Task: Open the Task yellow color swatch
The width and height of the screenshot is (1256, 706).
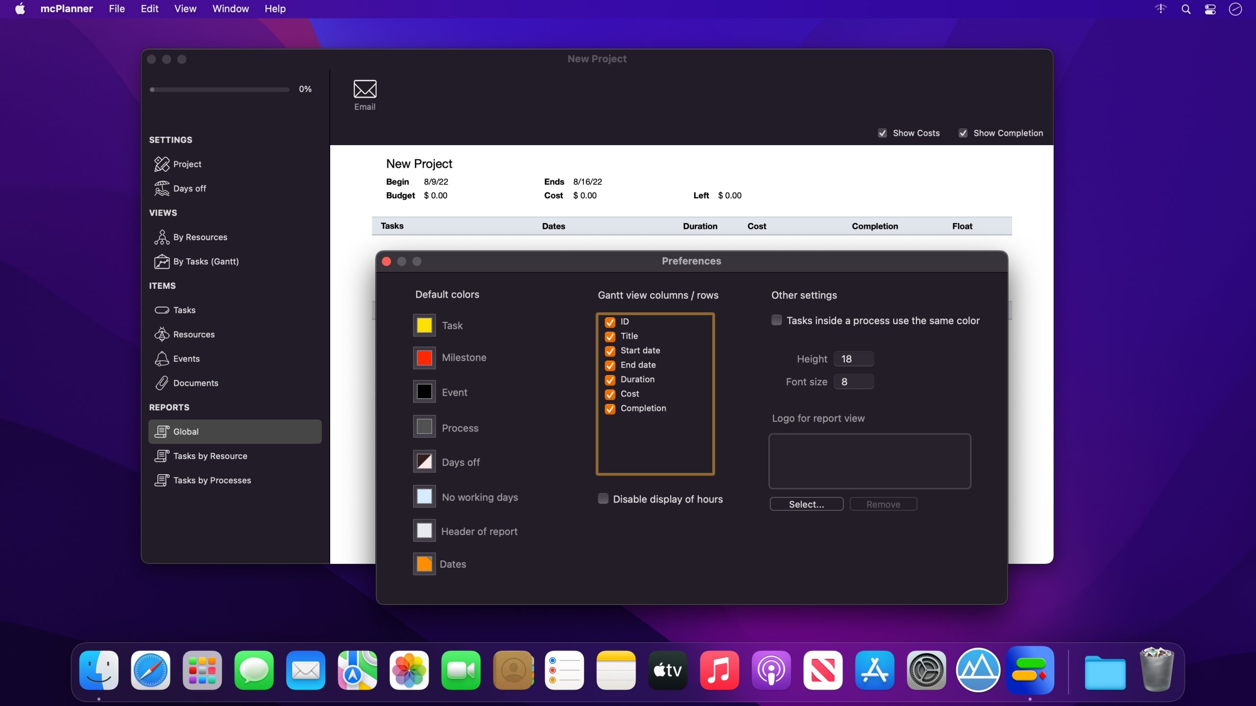Action: [424, 326]
